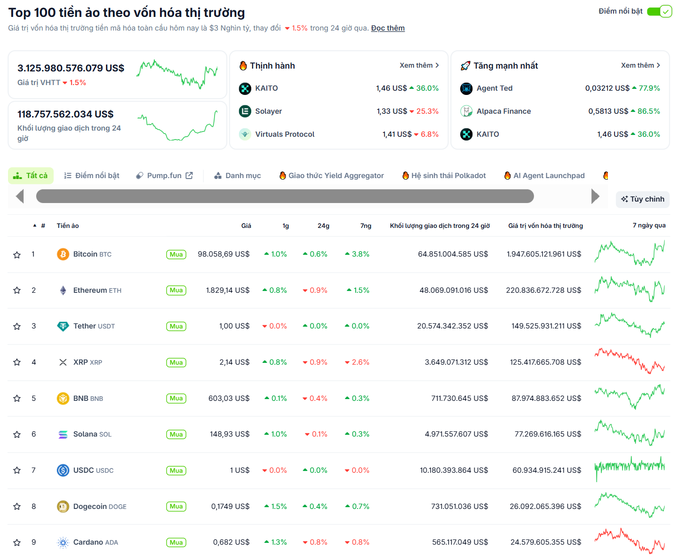This screenshot has width=678, height=555.
Task: Click the Dogecoin logo icon
Action: click(x=63, y=507)
